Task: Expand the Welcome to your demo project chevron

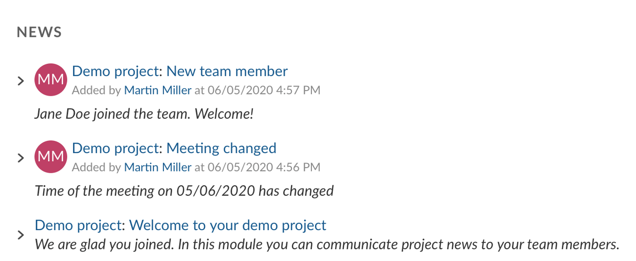Action: pos(20,235)
